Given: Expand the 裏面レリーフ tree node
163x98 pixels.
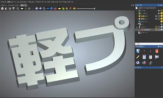Looking at the screenshot, I should 137,19.
